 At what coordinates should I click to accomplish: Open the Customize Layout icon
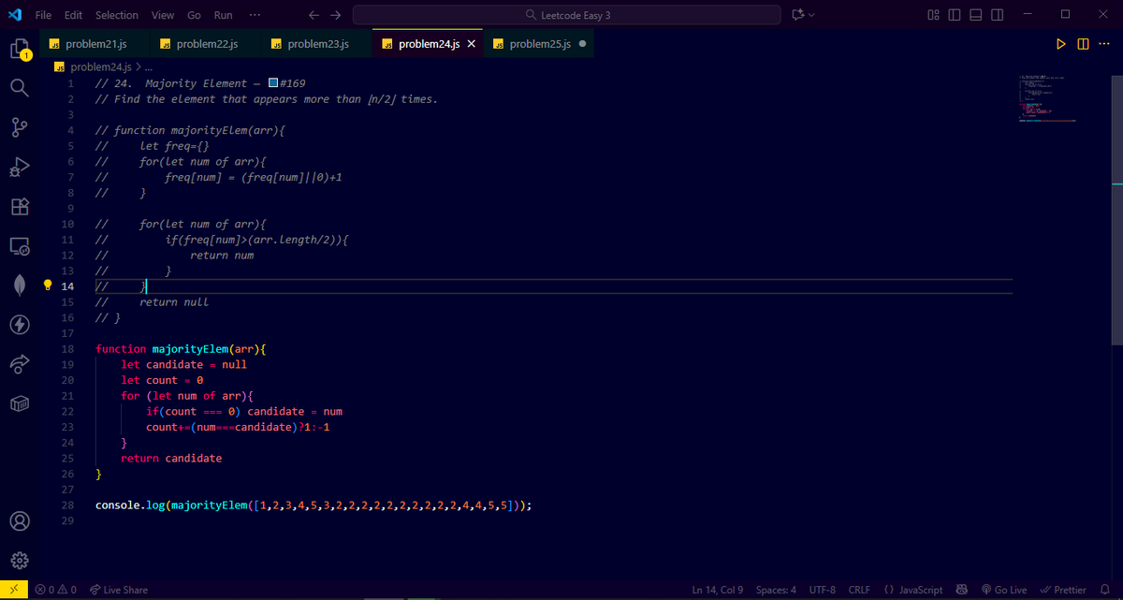click(x=934, y=15)
